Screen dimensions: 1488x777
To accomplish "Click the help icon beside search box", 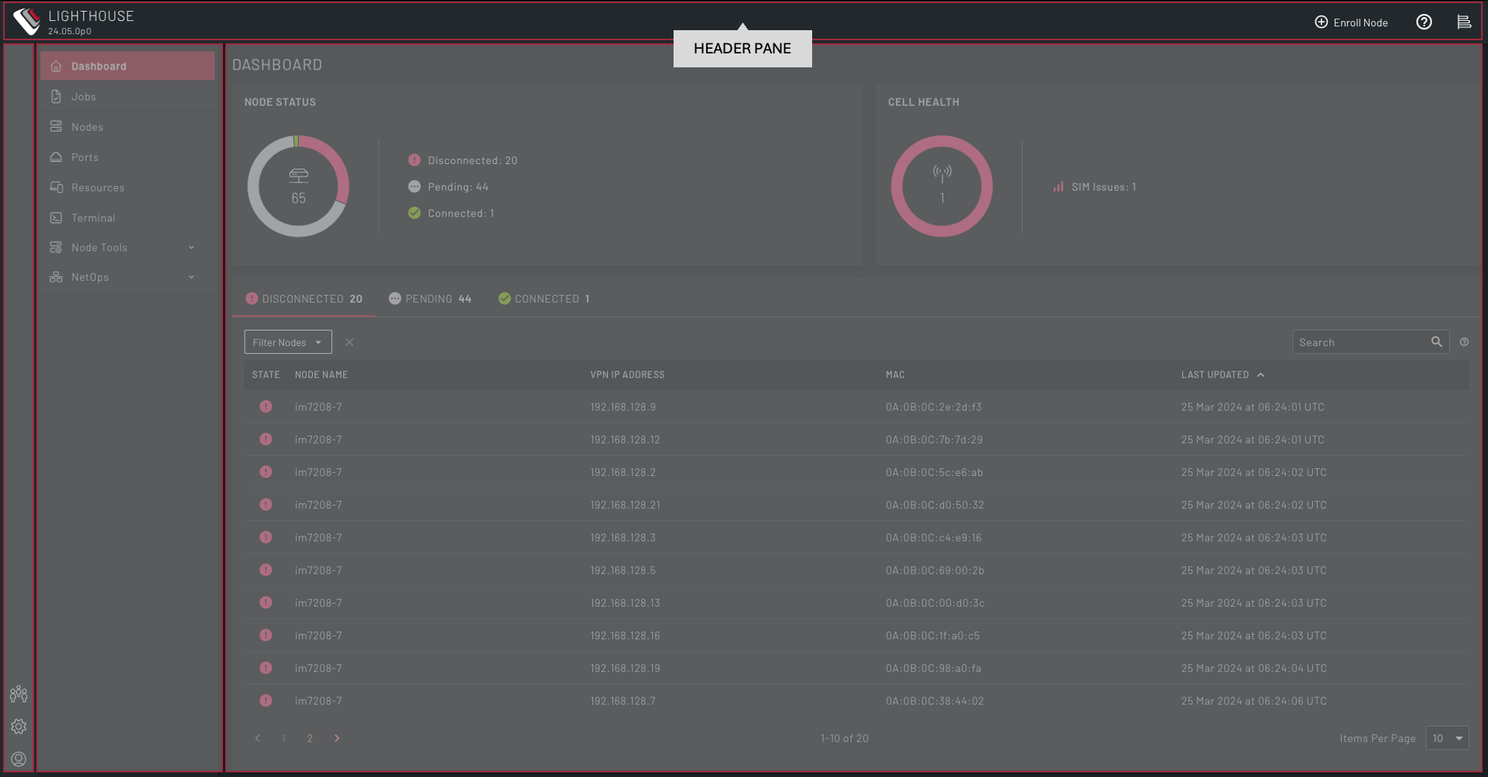I will 1464,342.
